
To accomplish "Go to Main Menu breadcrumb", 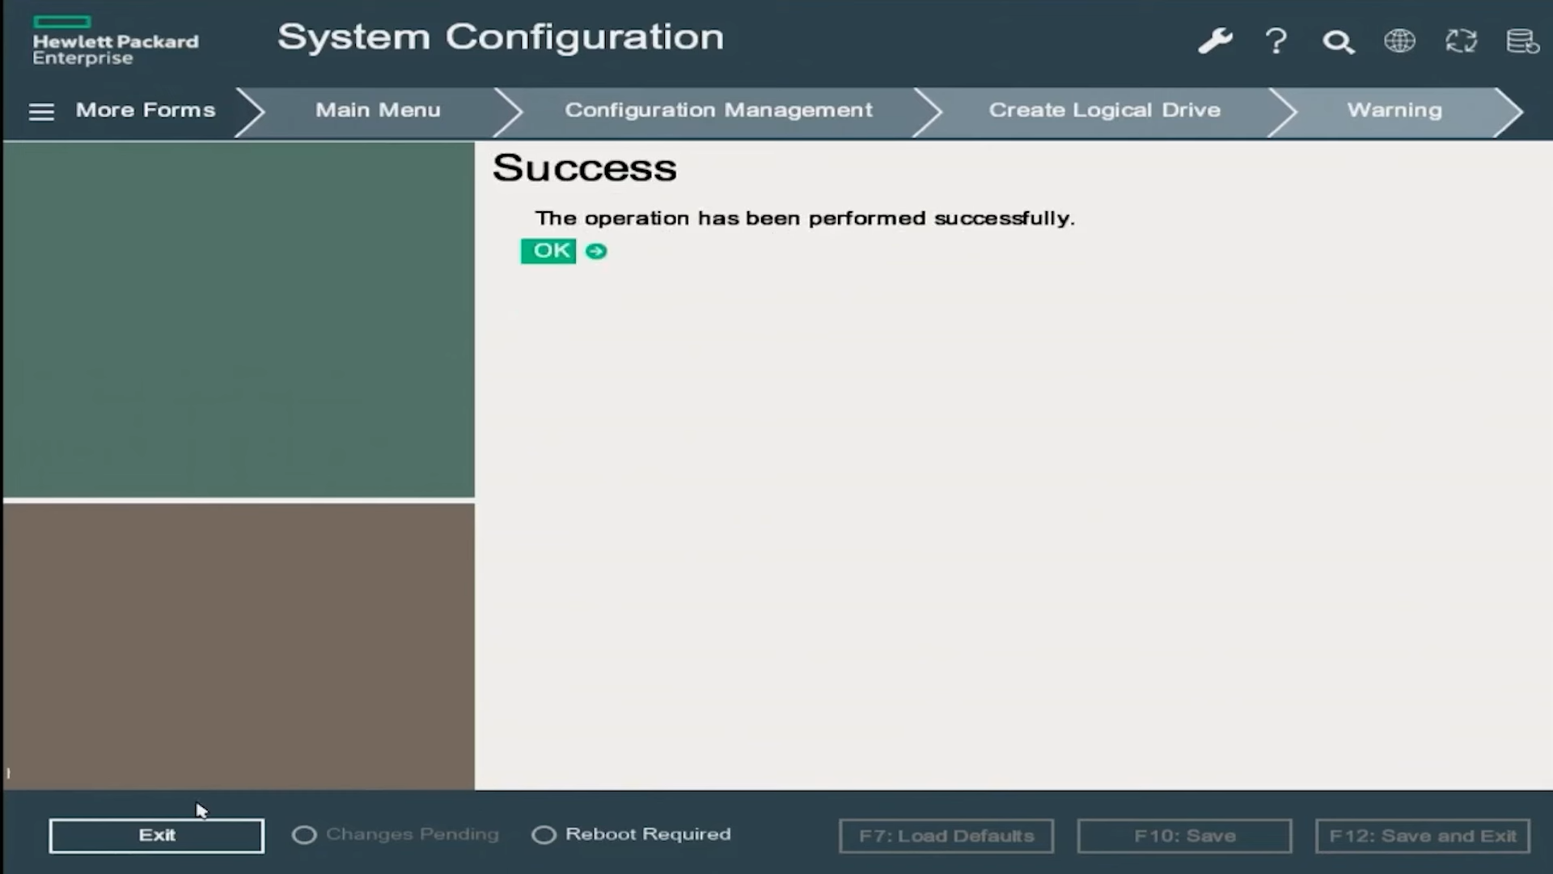I will (378, 110).
